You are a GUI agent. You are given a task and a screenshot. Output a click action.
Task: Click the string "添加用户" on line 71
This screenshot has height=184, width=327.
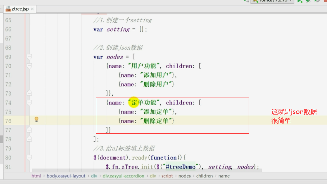point(156,75)
